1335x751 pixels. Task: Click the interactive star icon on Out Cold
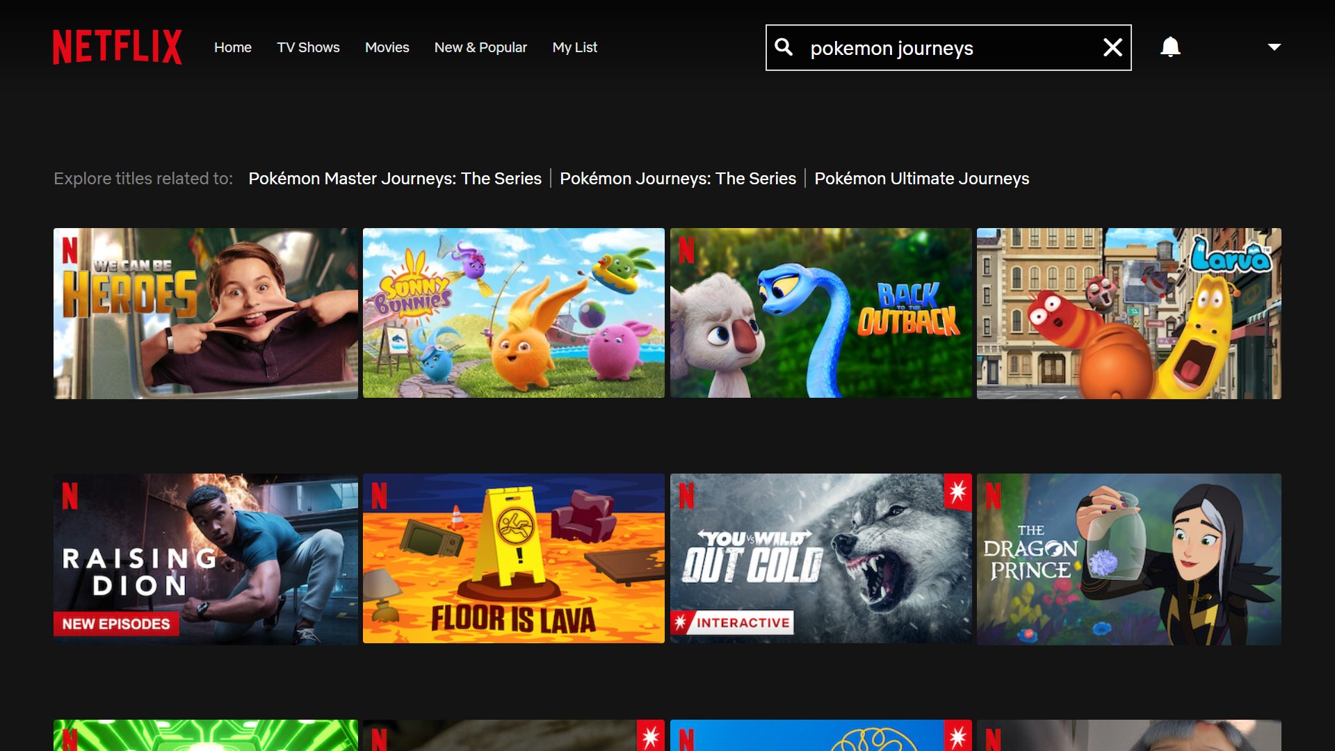pos(957,492)
